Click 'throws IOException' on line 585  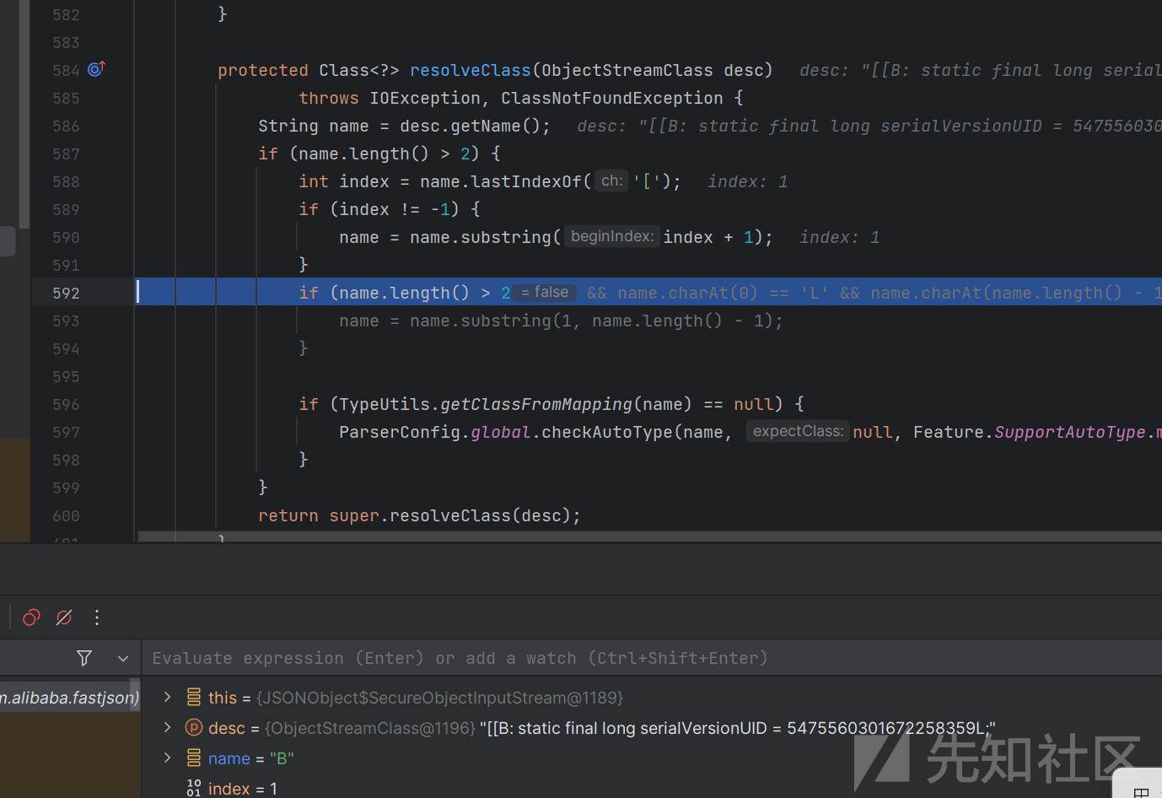tap(390, 98)
